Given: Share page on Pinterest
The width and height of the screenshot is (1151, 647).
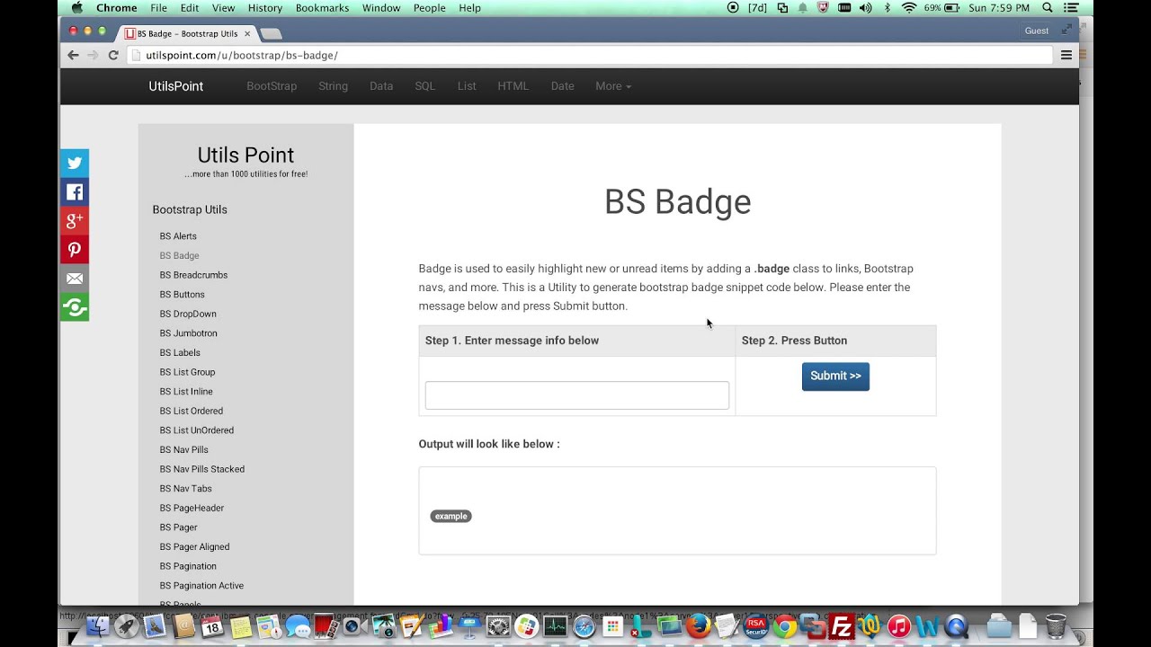Looking at the screenshot, I should click(75, 250).
